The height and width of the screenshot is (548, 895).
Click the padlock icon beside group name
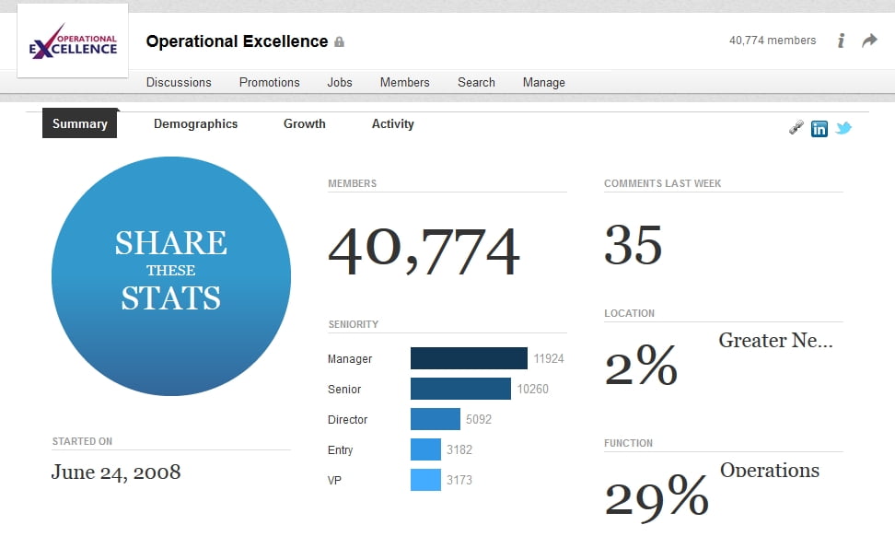point(339,42)
